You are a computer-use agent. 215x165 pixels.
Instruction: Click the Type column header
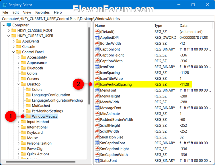tap(165, 26)
